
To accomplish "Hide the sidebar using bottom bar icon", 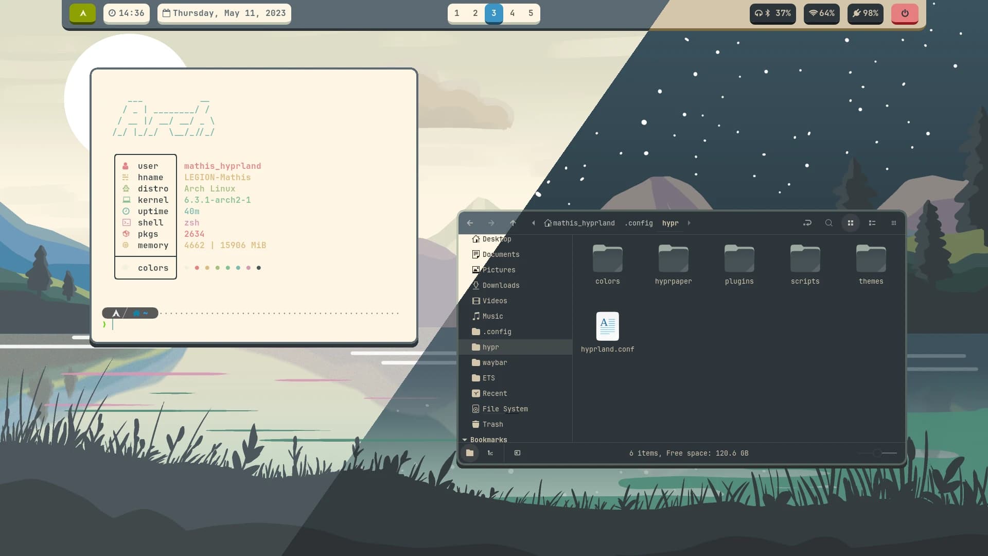I will click(517, 453).
